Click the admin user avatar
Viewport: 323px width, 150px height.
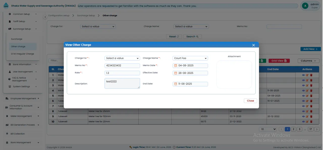tap(305, 6)
